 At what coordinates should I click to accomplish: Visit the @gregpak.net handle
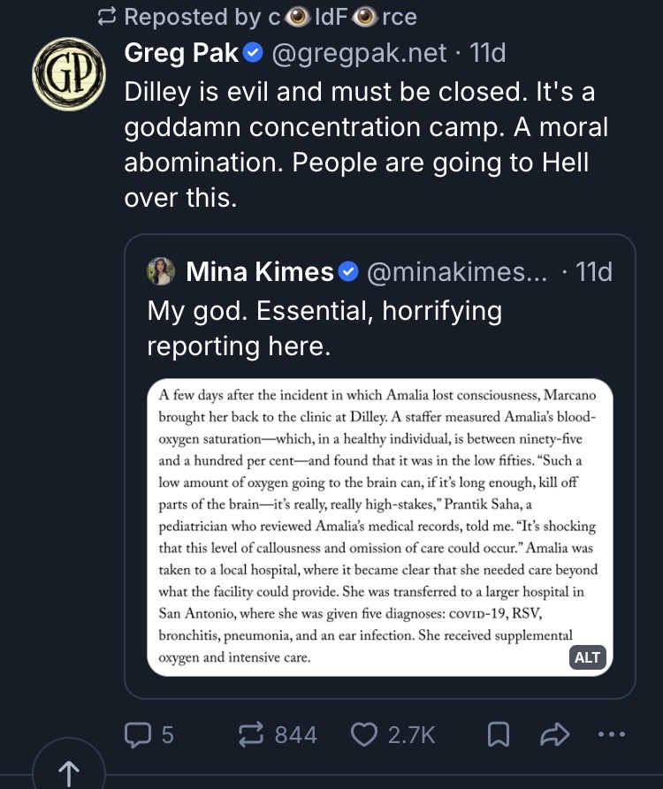pos(358,54)
